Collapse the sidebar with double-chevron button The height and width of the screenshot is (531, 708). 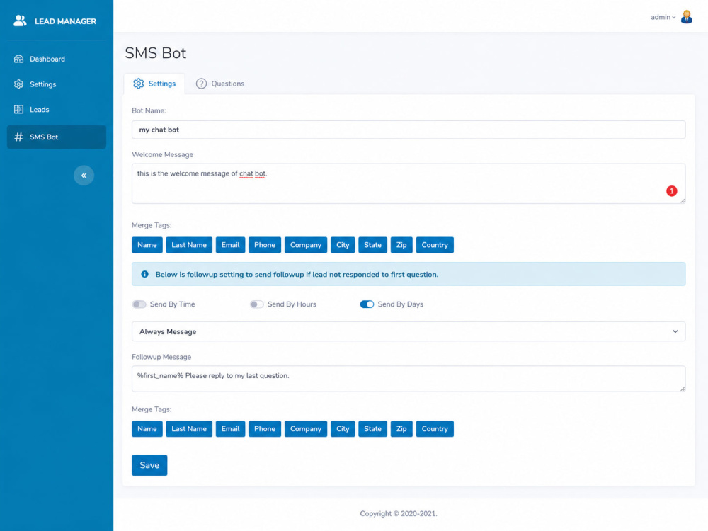coord(84,175)
